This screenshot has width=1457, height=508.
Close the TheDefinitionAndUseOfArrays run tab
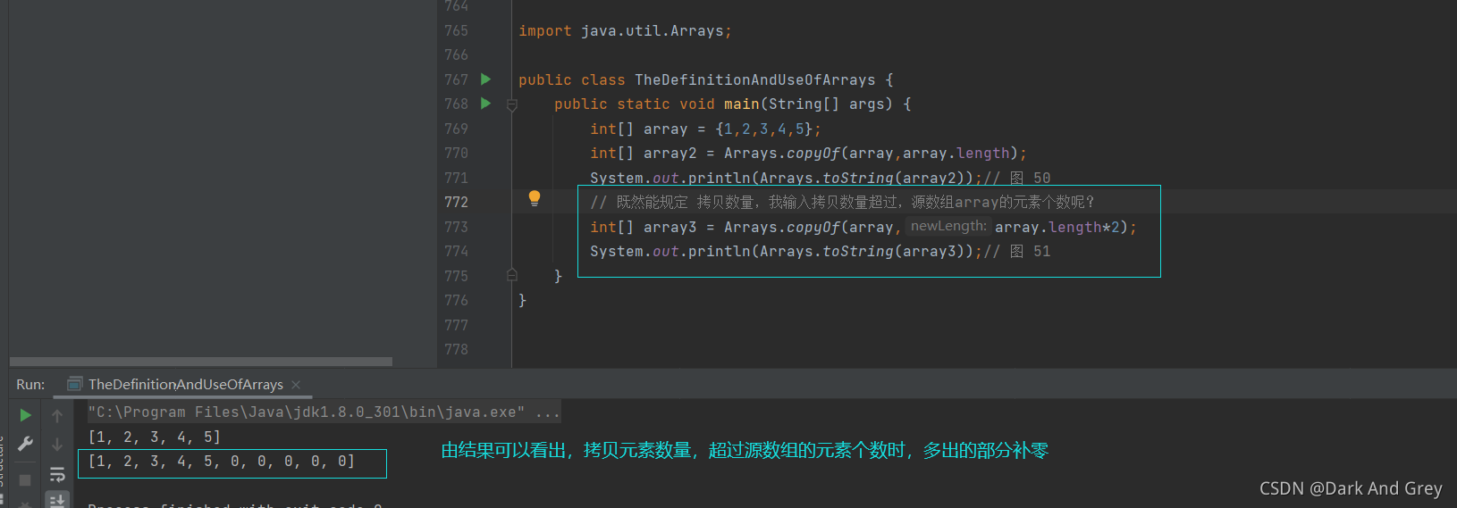pos(296,385)
